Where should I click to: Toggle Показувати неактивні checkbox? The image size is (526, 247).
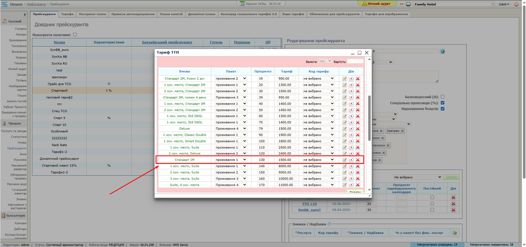tap(75, 35)
